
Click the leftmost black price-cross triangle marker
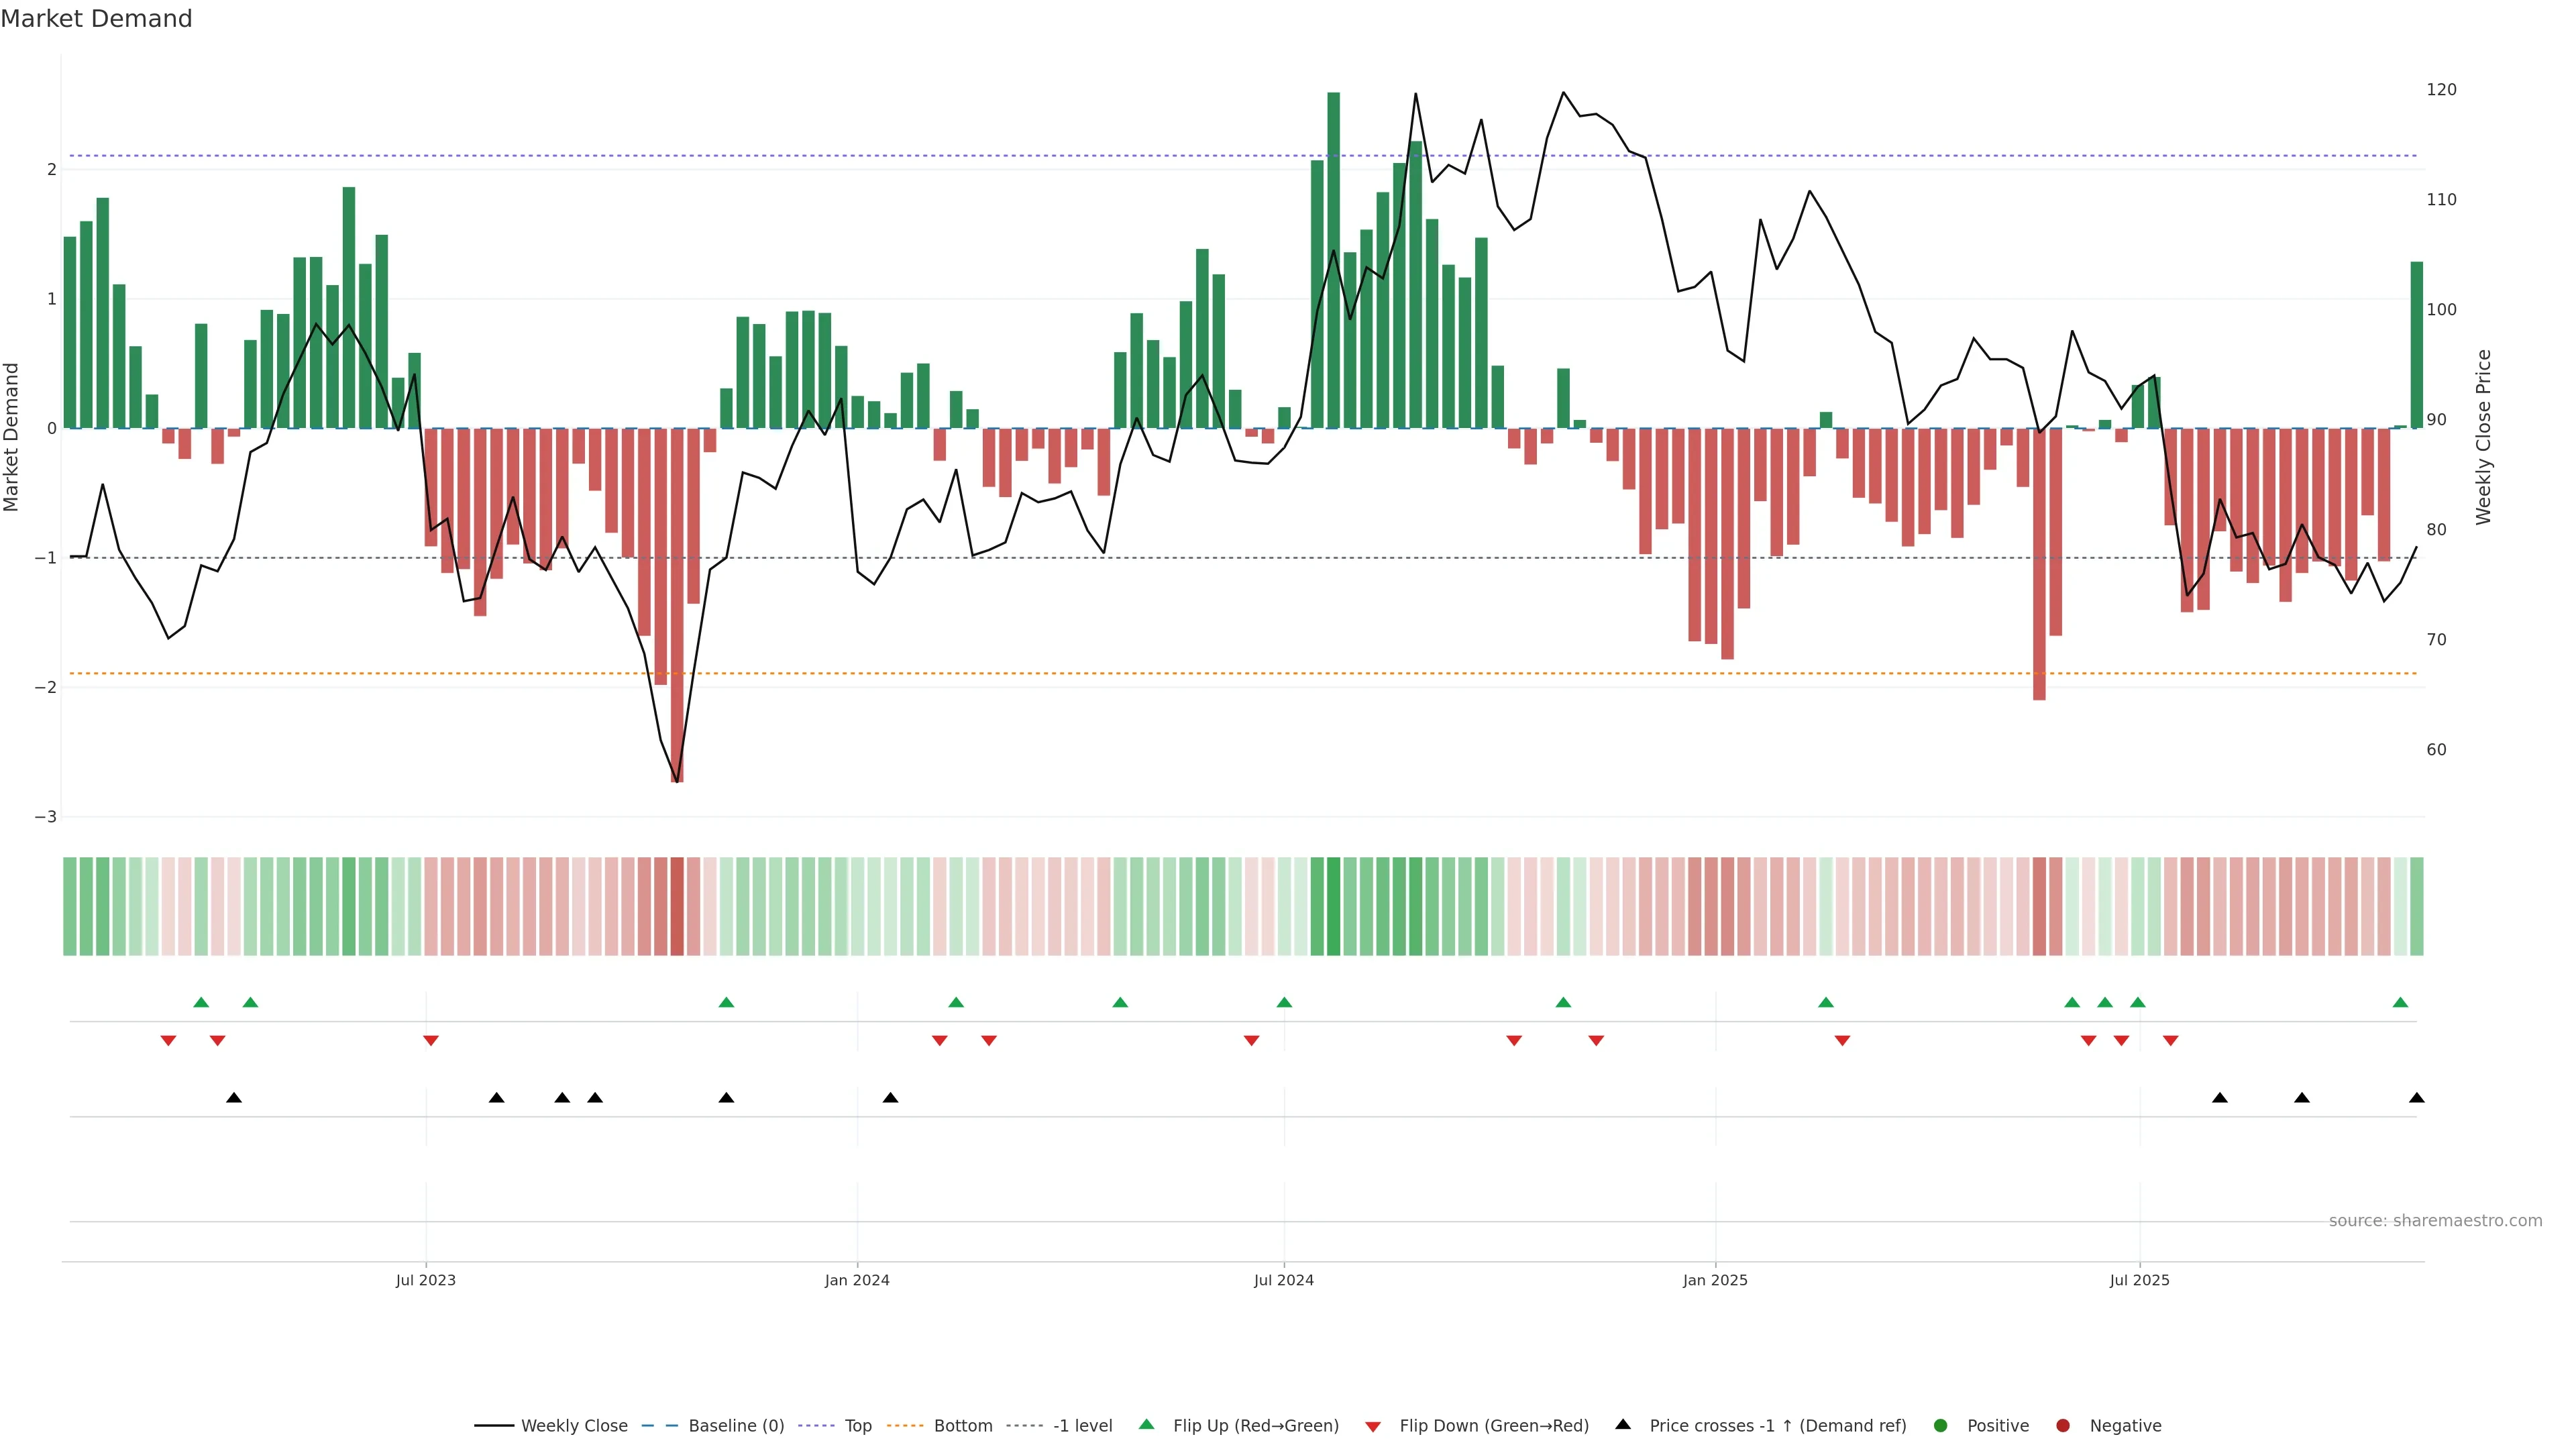234,1098
